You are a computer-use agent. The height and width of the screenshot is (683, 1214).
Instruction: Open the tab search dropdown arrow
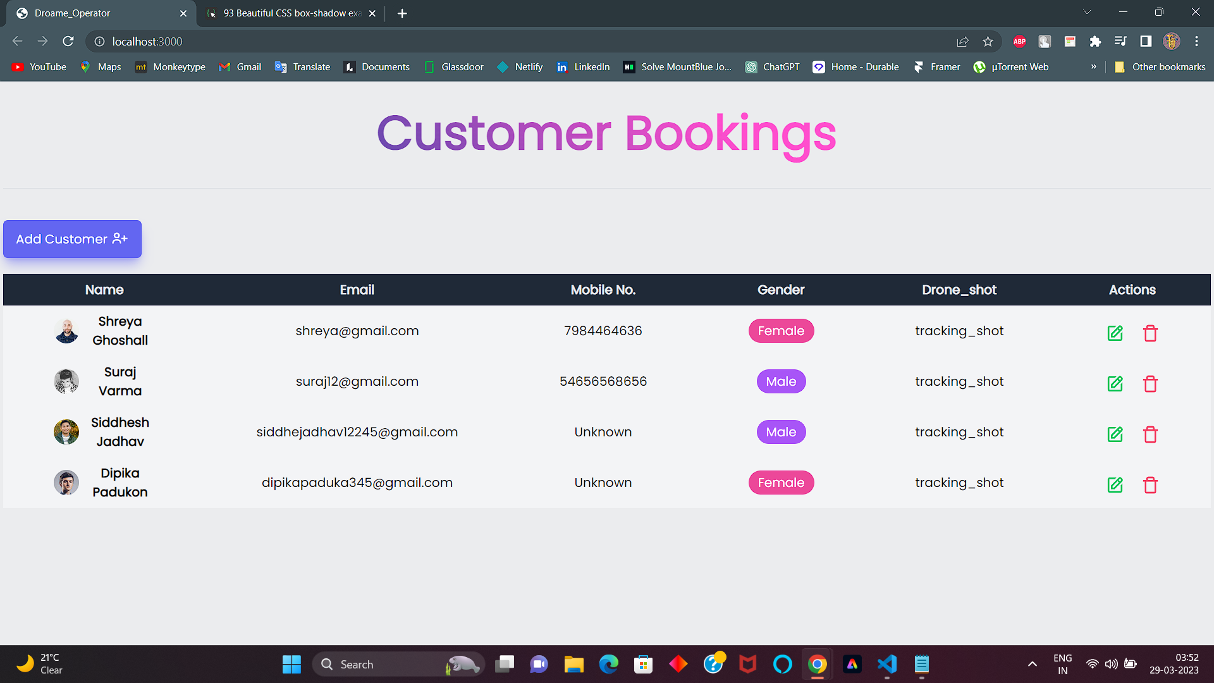[1087, 11]
